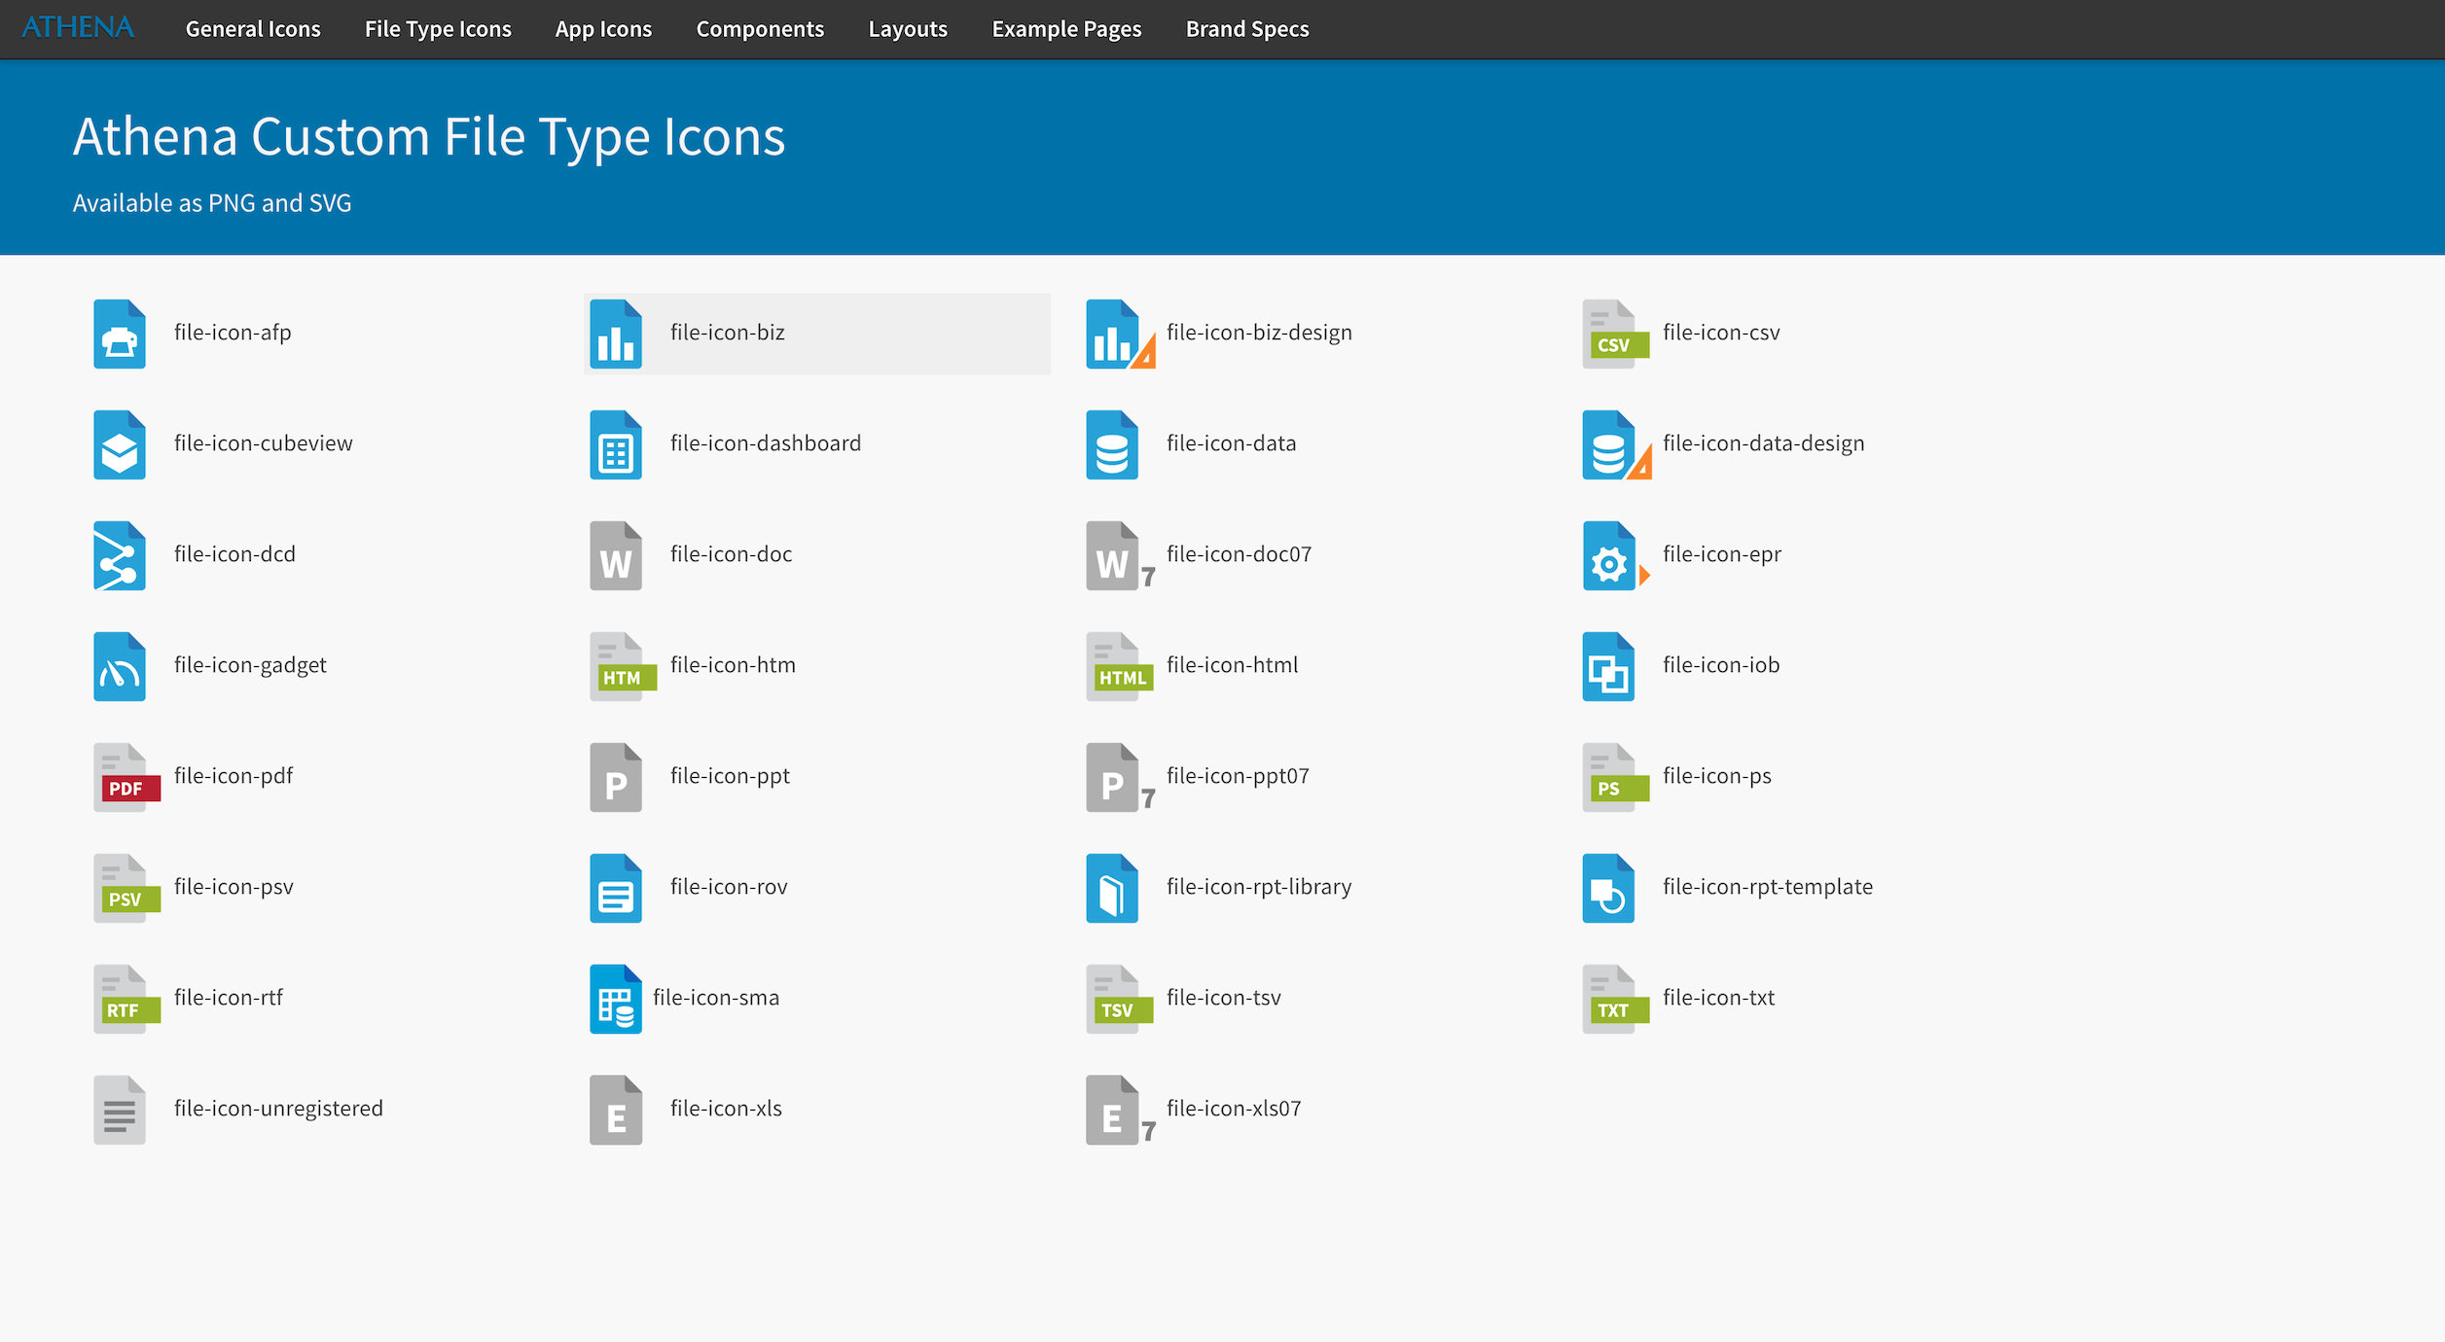The width and height of the screenshot is (2445, 1342).
Task: Open the Brand Specs page
Action: coord(1247,29)
